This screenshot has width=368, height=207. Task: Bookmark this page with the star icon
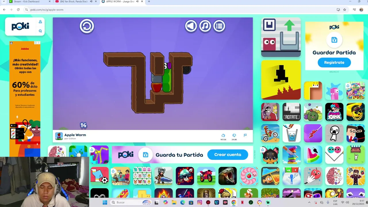(344, 9)
